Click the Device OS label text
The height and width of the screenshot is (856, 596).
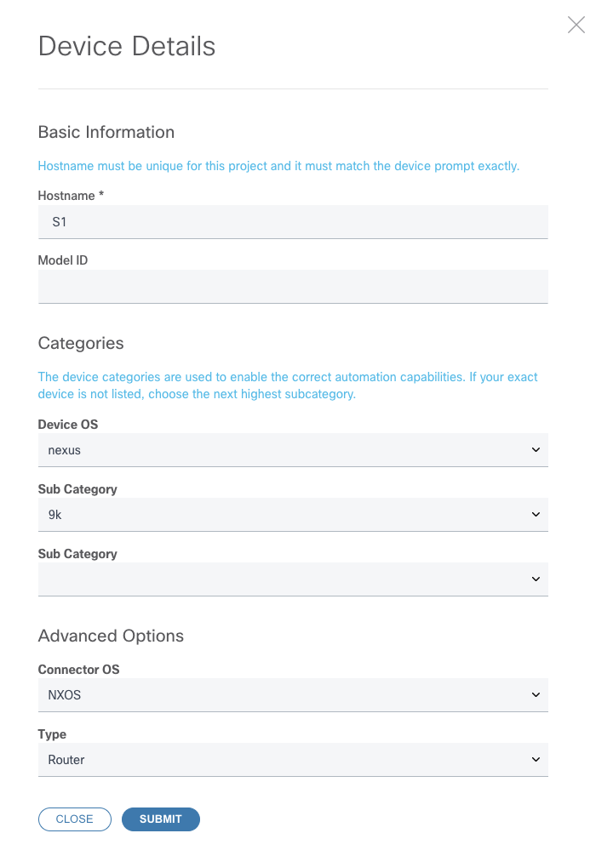tap(68, 425)
